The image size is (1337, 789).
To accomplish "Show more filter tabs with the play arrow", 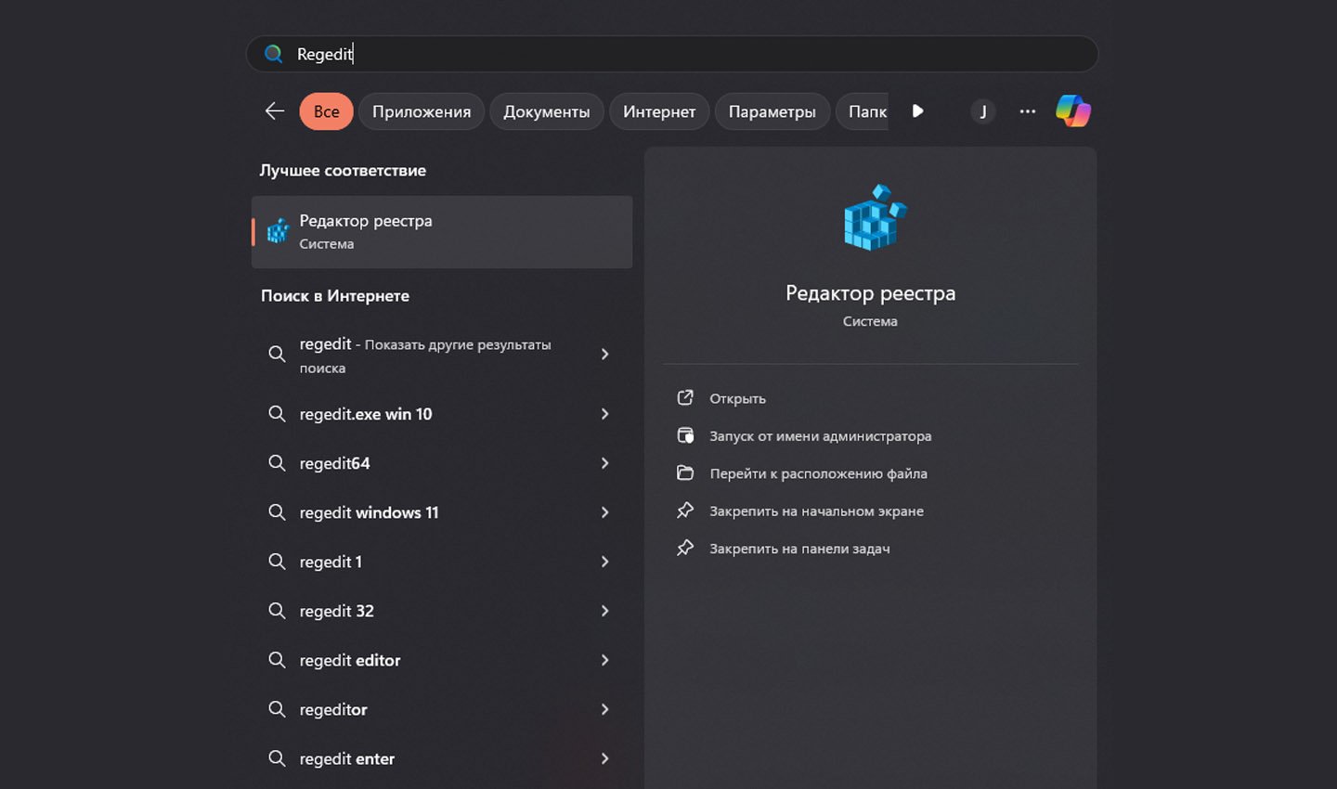I will tap(917, 111).
